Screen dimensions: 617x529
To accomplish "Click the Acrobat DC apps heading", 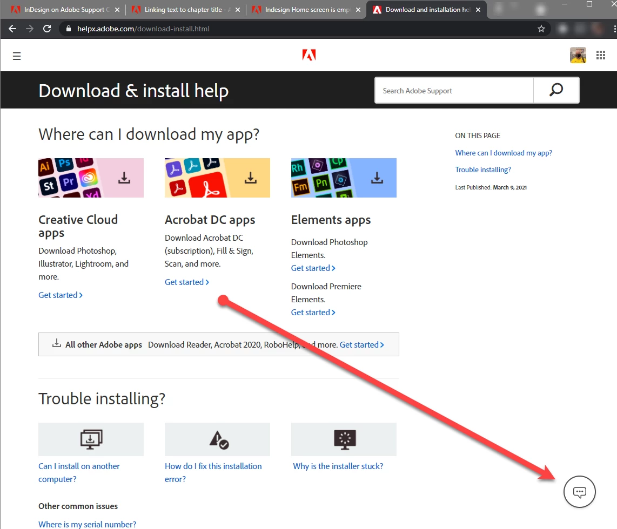I will pos(210,220).
